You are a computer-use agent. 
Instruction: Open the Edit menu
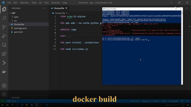coord(15,3)
